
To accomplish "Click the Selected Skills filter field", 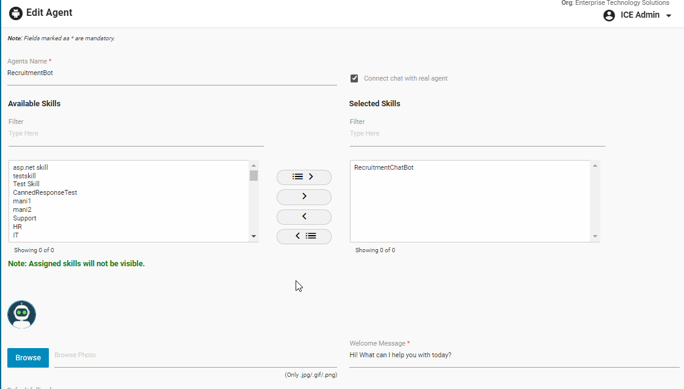I will pos(477,134).
